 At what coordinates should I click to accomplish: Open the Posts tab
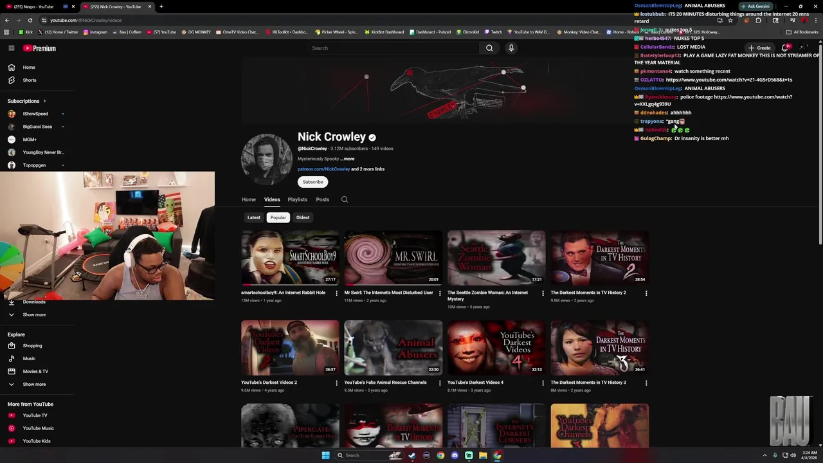coord(323,199)
